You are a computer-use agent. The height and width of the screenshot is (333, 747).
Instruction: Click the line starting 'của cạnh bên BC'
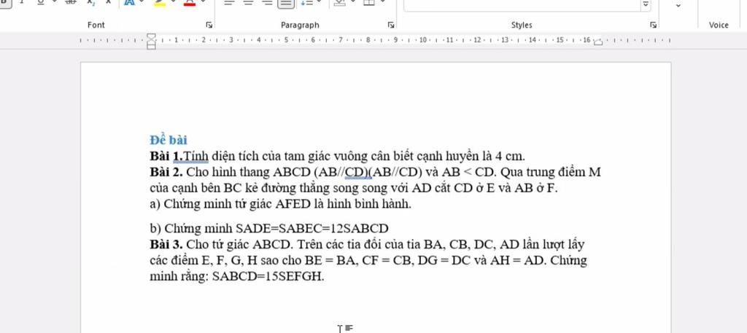coord(354,188)
